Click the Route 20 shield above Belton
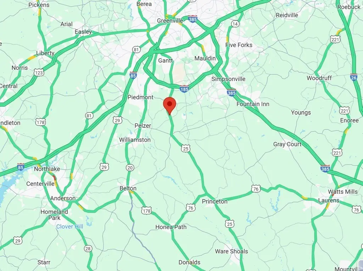Viewport: 363px width, 271px height. pyautogui.click(x=130, y=168)
